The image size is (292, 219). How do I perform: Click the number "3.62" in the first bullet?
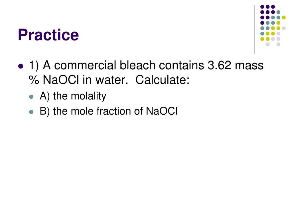point(219,65)
